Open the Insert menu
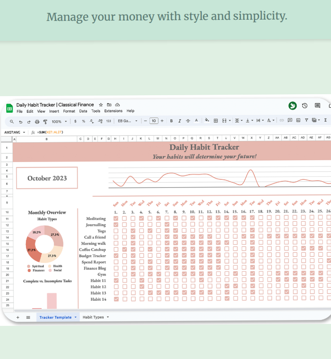Screen dimensions: 331x359 pyautogui.click(x=54, y=111)
